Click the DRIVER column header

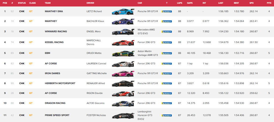[90, 3]
